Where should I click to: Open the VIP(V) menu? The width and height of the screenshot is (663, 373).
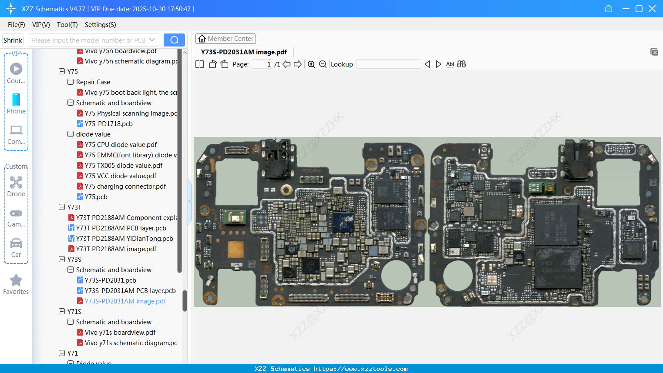pos(41,25)
